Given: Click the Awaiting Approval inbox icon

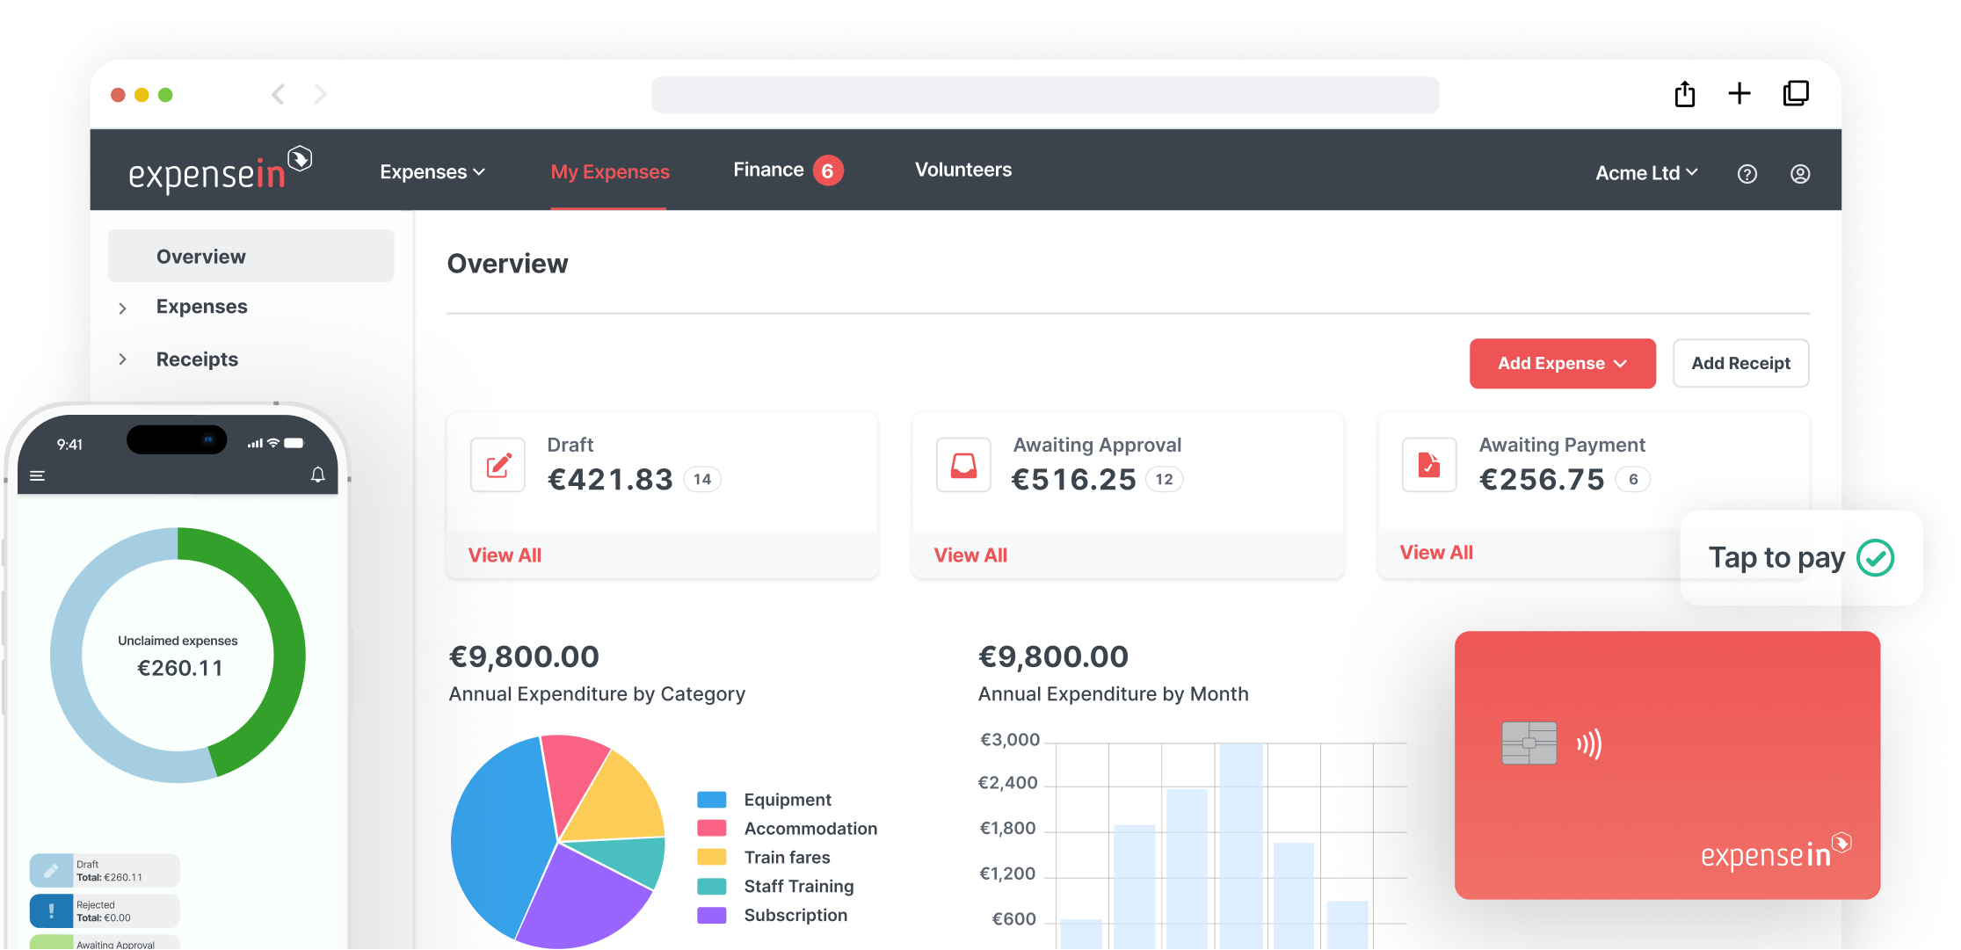Looking at the screenshot, I should pyautogui.click(x=963, y=465).
